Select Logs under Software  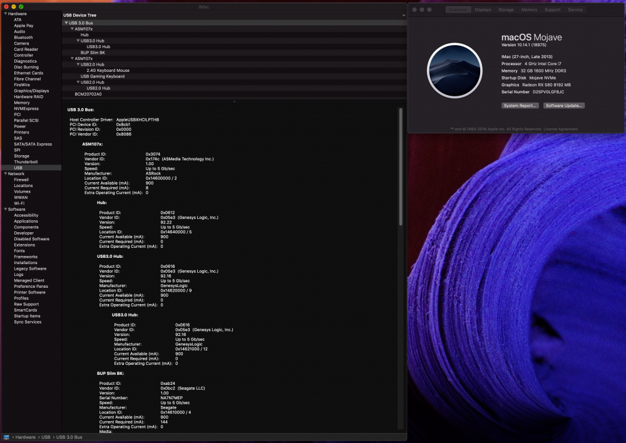pos(18,275)
